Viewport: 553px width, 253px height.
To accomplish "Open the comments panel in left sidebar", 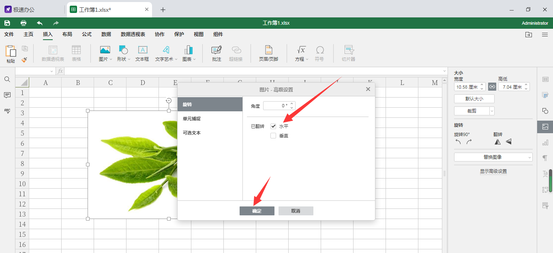I will [x=7, y=95].
